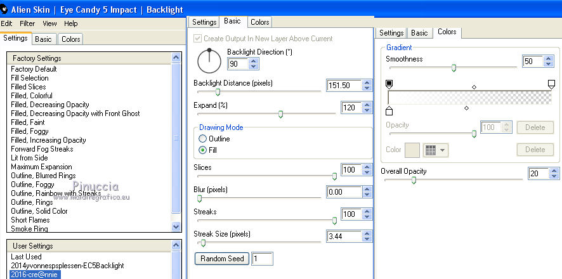Select the black left opacity stop on gradient
The image size is (562, 279).
[389, 84]
